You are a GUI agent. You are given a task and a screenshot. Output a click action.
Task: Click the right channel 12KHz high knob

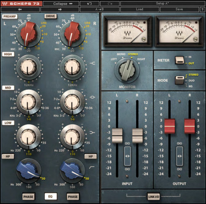coord(72,67)
